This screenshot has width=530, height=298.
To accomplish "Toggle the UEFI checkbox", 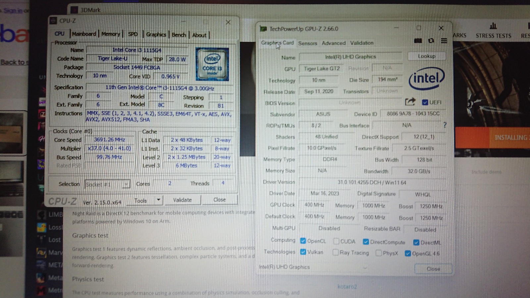I will pyautogui.click(x=425, y=102).
